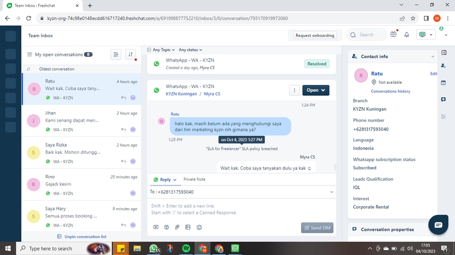Click the Send DM button
455x255 pixels.
(317, 228)
